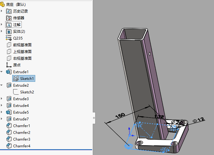Click the 实体(2) solid bodies icon
This screenshot has height=155, width=214.
point(9,32)
